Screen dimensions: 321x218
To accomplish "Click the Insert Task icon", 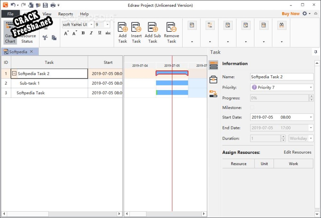I will click(136, 28).
